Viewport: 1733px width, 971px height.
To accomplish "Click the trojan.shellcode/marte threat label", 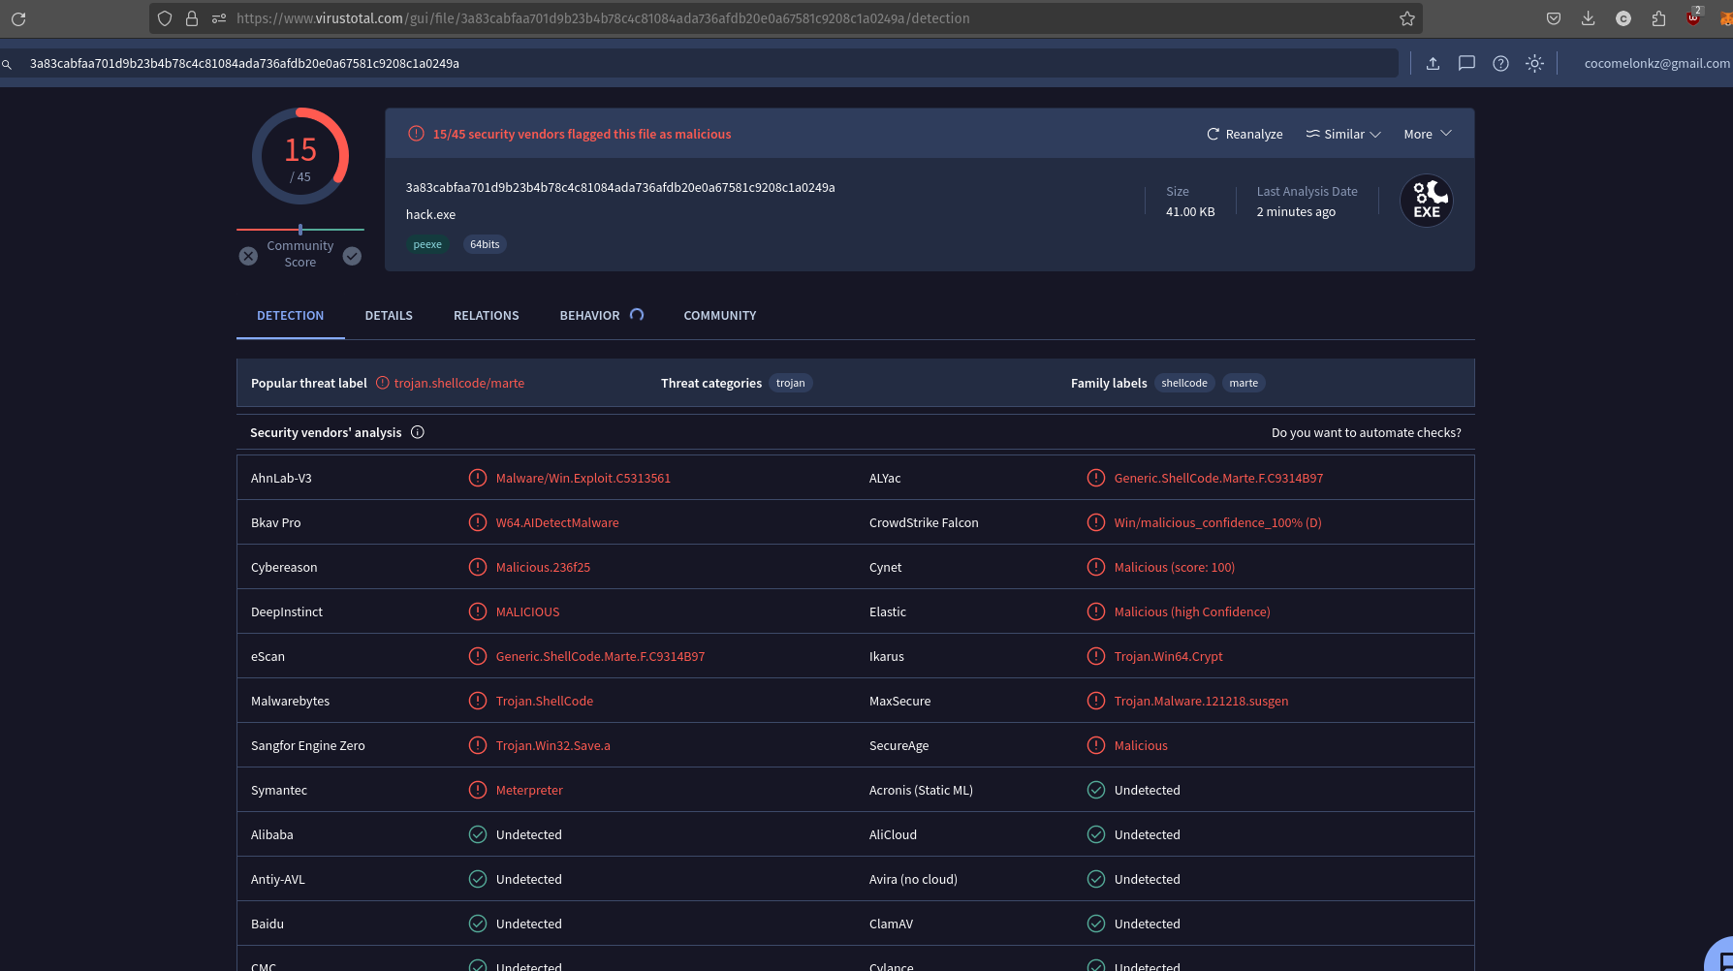I will pos(459,383).
